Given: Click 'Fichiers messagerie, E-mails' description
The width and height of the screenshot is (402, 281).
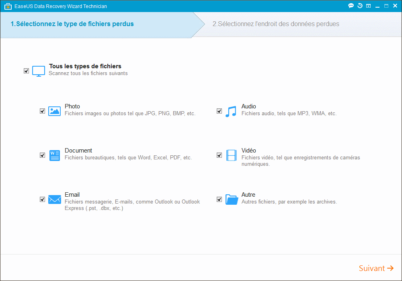Looking at the screenshot, I should pos(132,205).
